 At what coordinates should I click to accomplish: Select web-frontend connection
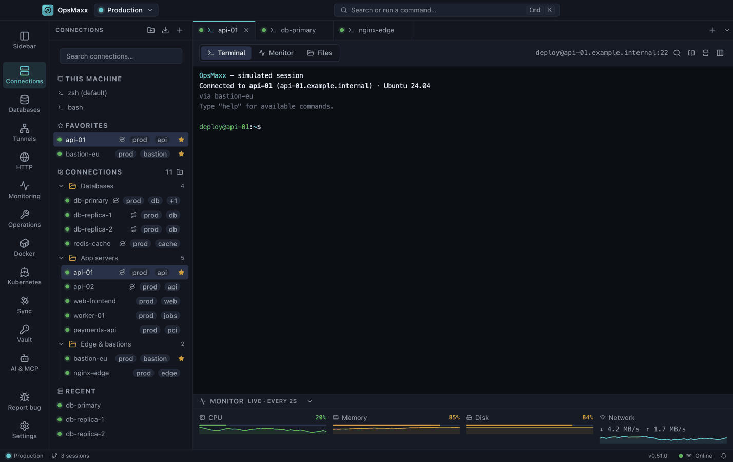tap(125, 301)
